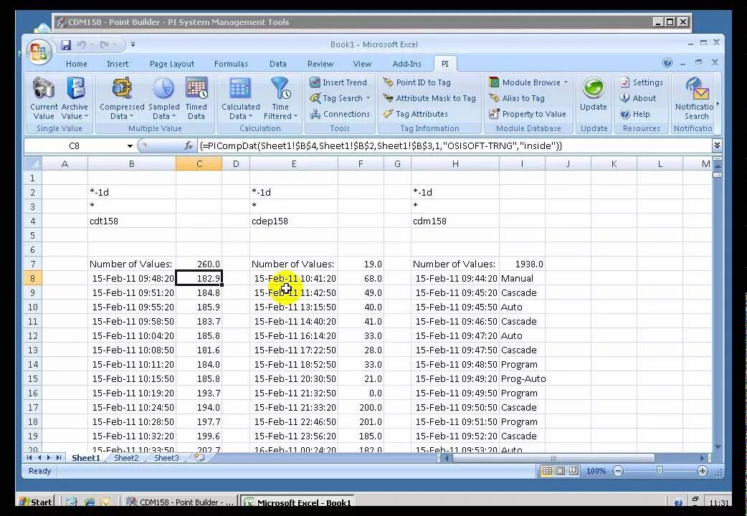Image resolution: width=747 pixels, height=516 pixels.
Task: Click the fx Insert Function button
Action: (x=189, y=145)
